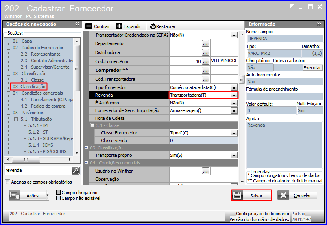
Task: Open the Classe Fornecedor dropdown
Action: [x=234, y=133]
